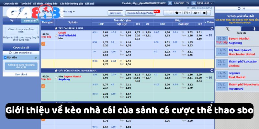Click Augsburg team name in main table
Viewport: 259px width, 129px height.
[64, 79]
